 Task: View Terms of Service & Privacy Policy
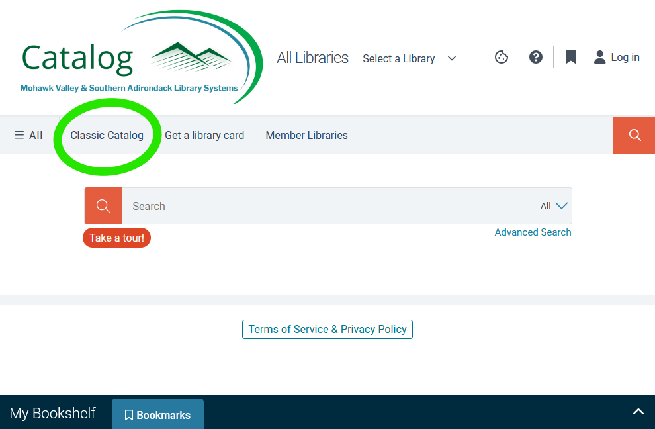(x=327, y=329)
